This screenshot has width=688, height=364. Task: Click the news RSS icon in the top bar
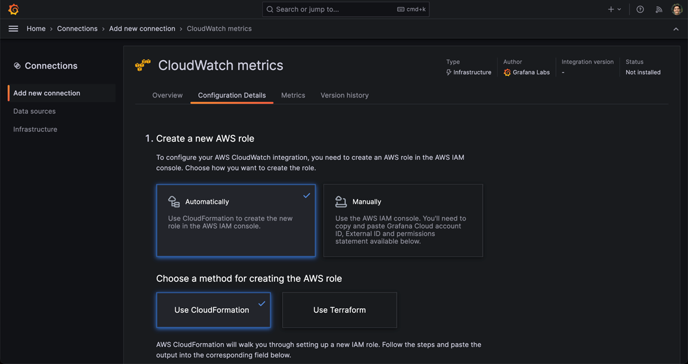pyautogui.click(x=658, y=9)
